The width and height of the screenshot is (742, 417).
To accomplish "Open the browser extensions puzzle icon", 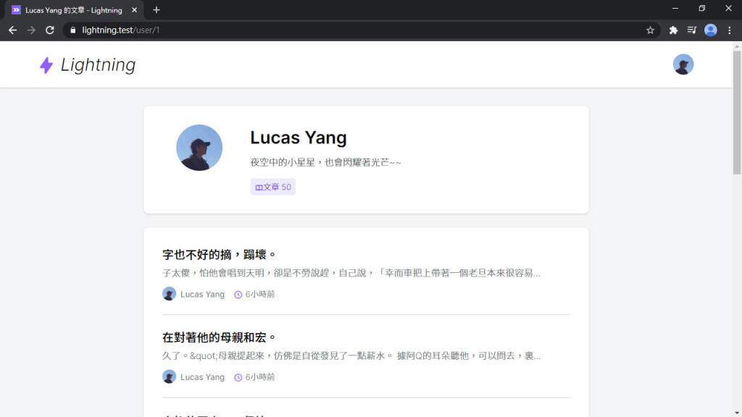I will [673, 30].
